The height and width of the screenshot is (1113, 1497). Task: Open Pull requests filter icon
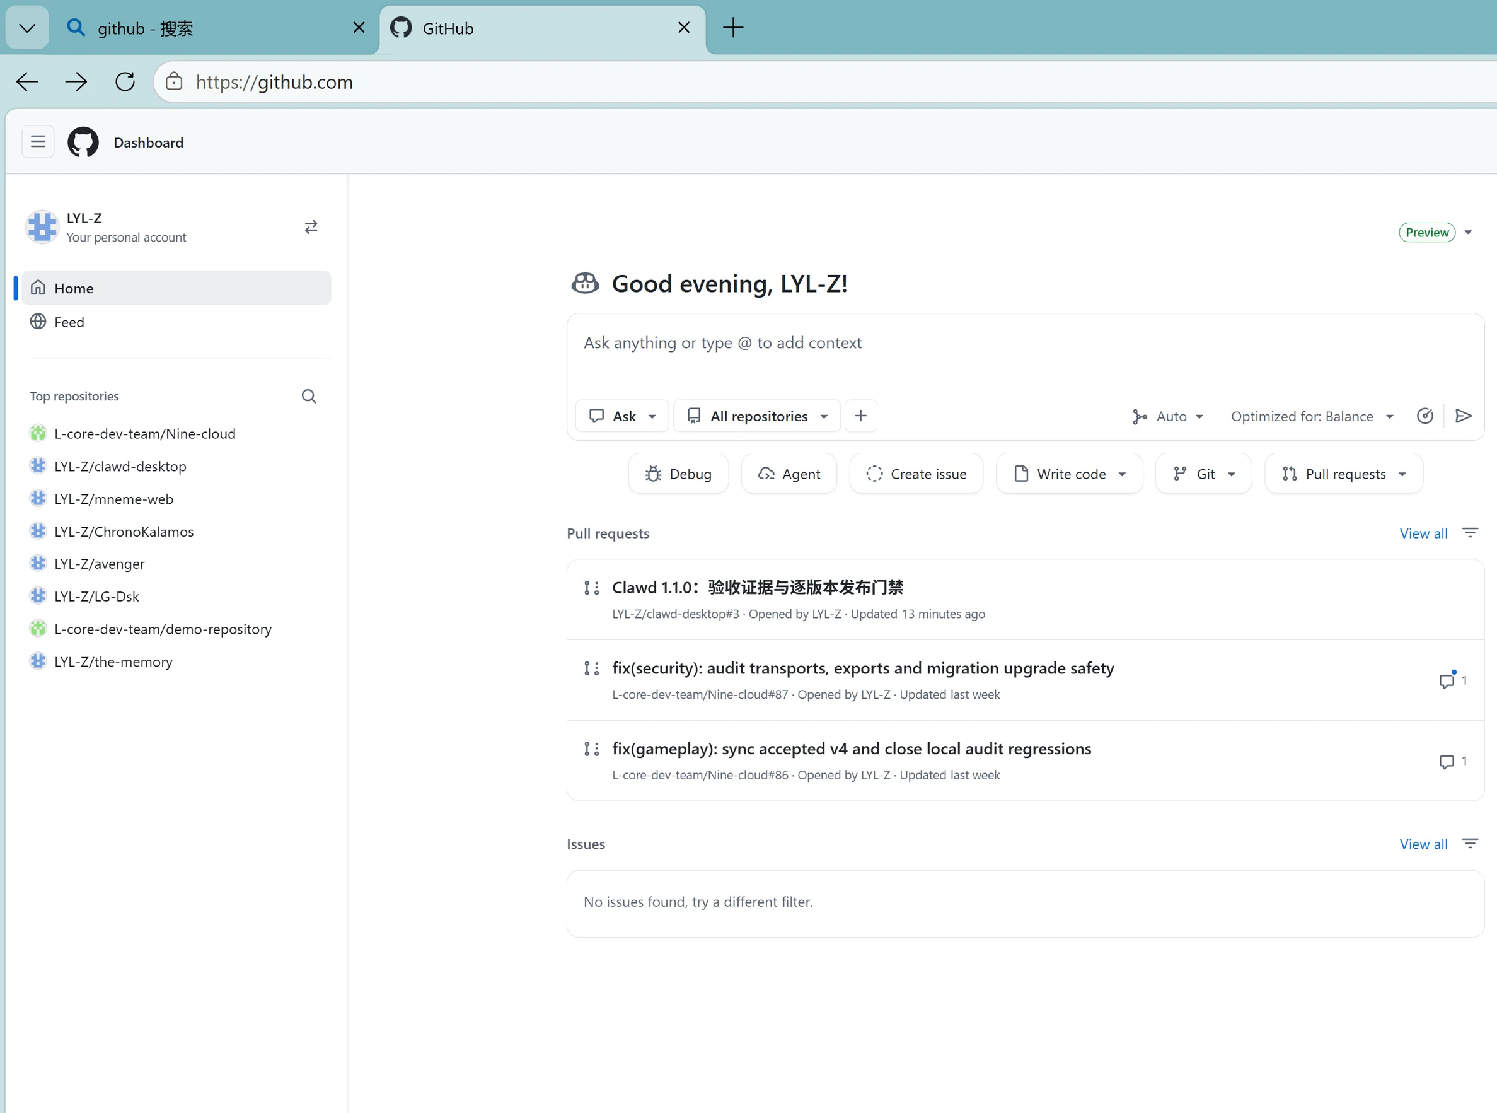point(1470,533)
